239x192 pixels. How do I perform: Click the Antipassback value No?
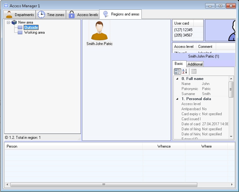[204, 109]
